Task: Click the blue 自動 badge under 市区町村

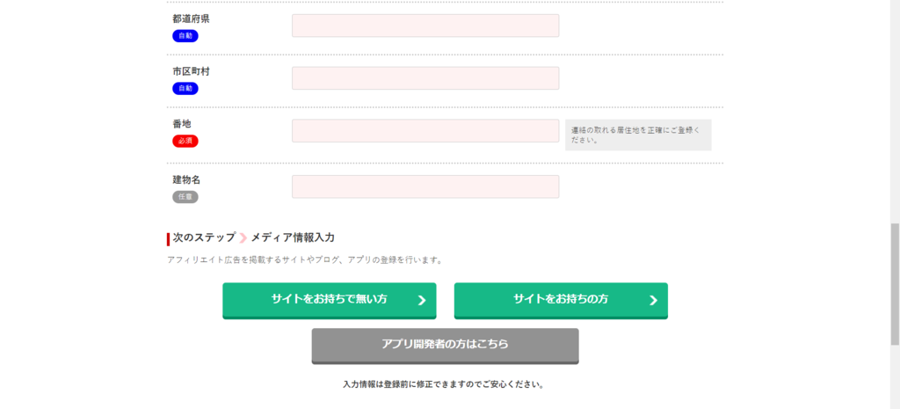Action: pyautogui.click(x=185, y=89)
